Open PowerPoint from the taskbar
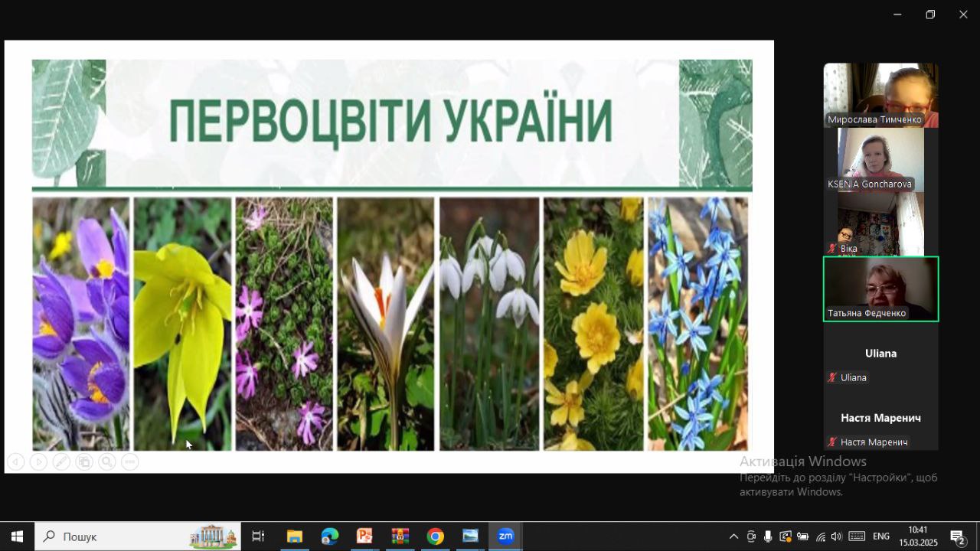Screen dimensions: 980x551 pyautogui.click(x=364, y=536)
